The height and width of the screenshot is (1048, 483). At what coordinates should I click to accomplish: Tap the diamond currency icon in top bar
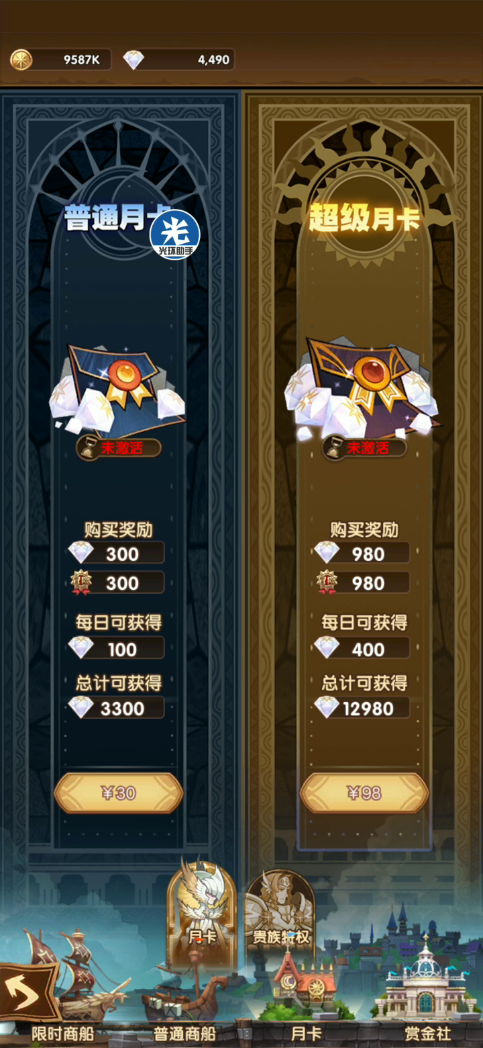133,60
